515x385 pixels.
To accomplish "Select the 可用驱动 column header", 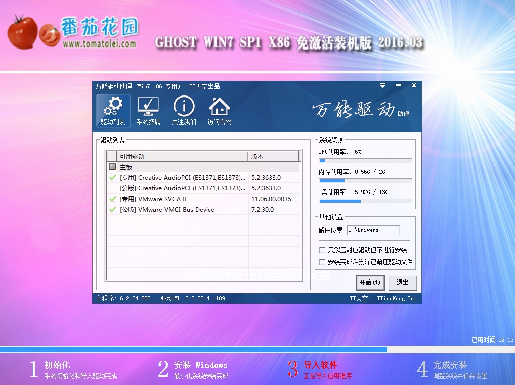I will 182,157.
